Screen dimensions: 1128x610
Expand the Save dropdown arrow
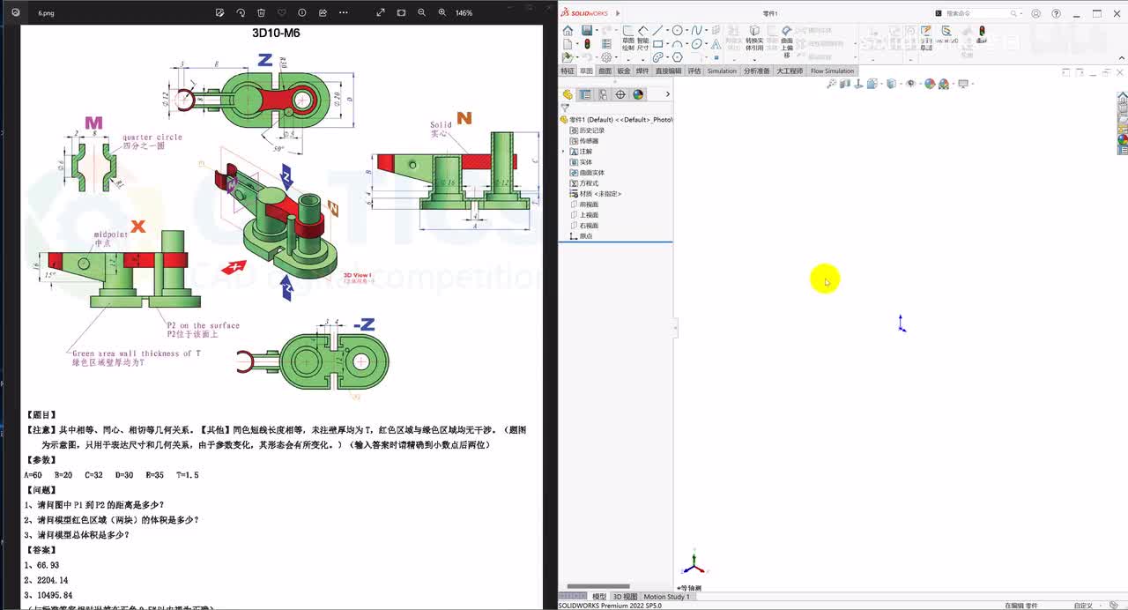[597, 30]
